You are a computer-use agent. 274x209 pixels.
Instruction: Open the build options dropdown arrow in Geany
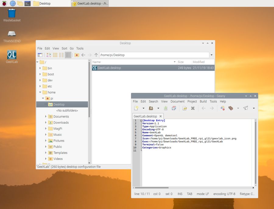(x=238, y=108)
